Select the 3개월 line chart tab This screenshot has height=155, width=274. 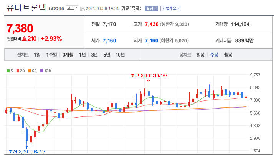click(x=68, y=55)
